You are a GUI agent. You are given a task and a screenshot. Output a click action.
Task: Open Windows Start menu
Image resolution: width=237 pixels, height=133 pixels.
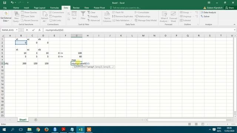pos(4,130)
